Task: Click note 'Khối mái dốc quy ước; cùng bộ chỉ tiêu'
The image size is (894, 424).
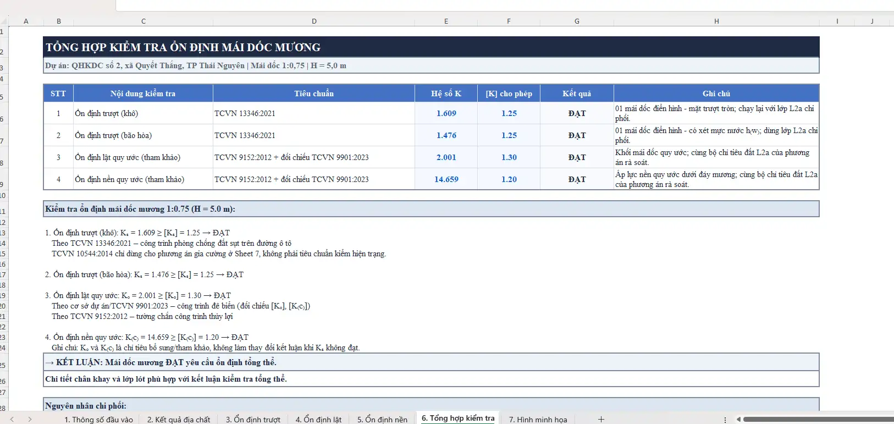Action: pos(716,157)
